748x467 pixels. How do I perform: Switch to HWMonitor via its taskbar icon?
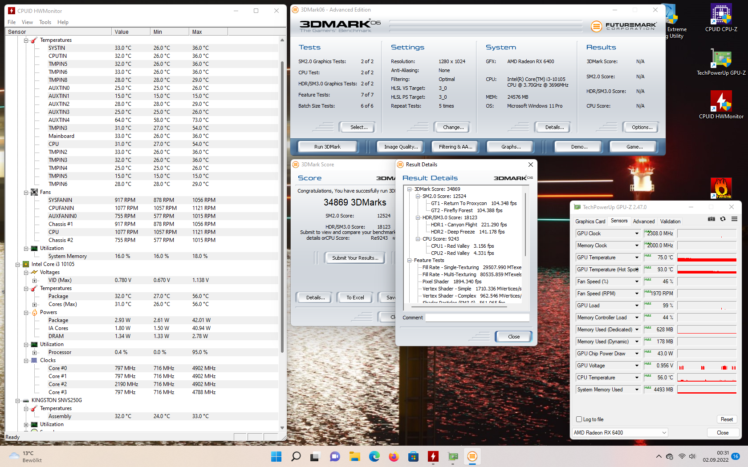click(433, 456)
